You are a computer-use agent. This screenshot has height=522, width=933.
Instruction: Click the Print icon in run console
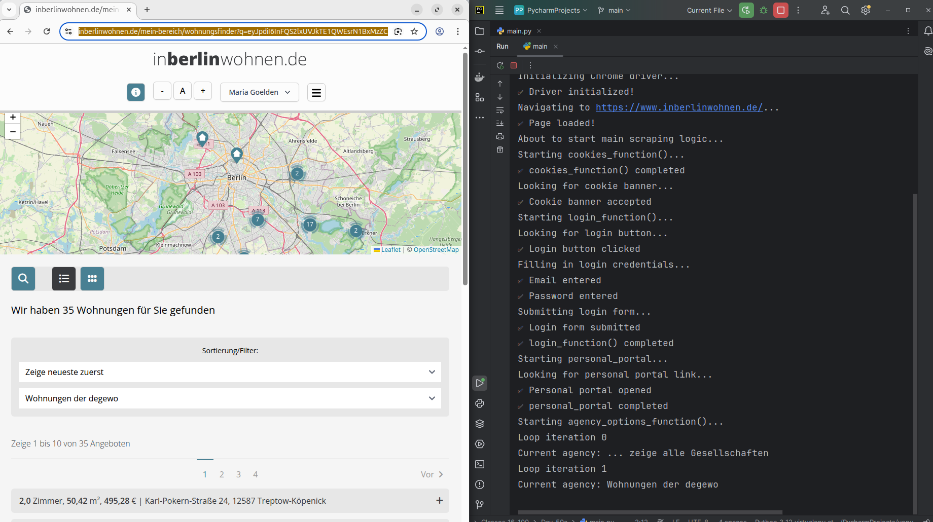click(x=500, y=136)
